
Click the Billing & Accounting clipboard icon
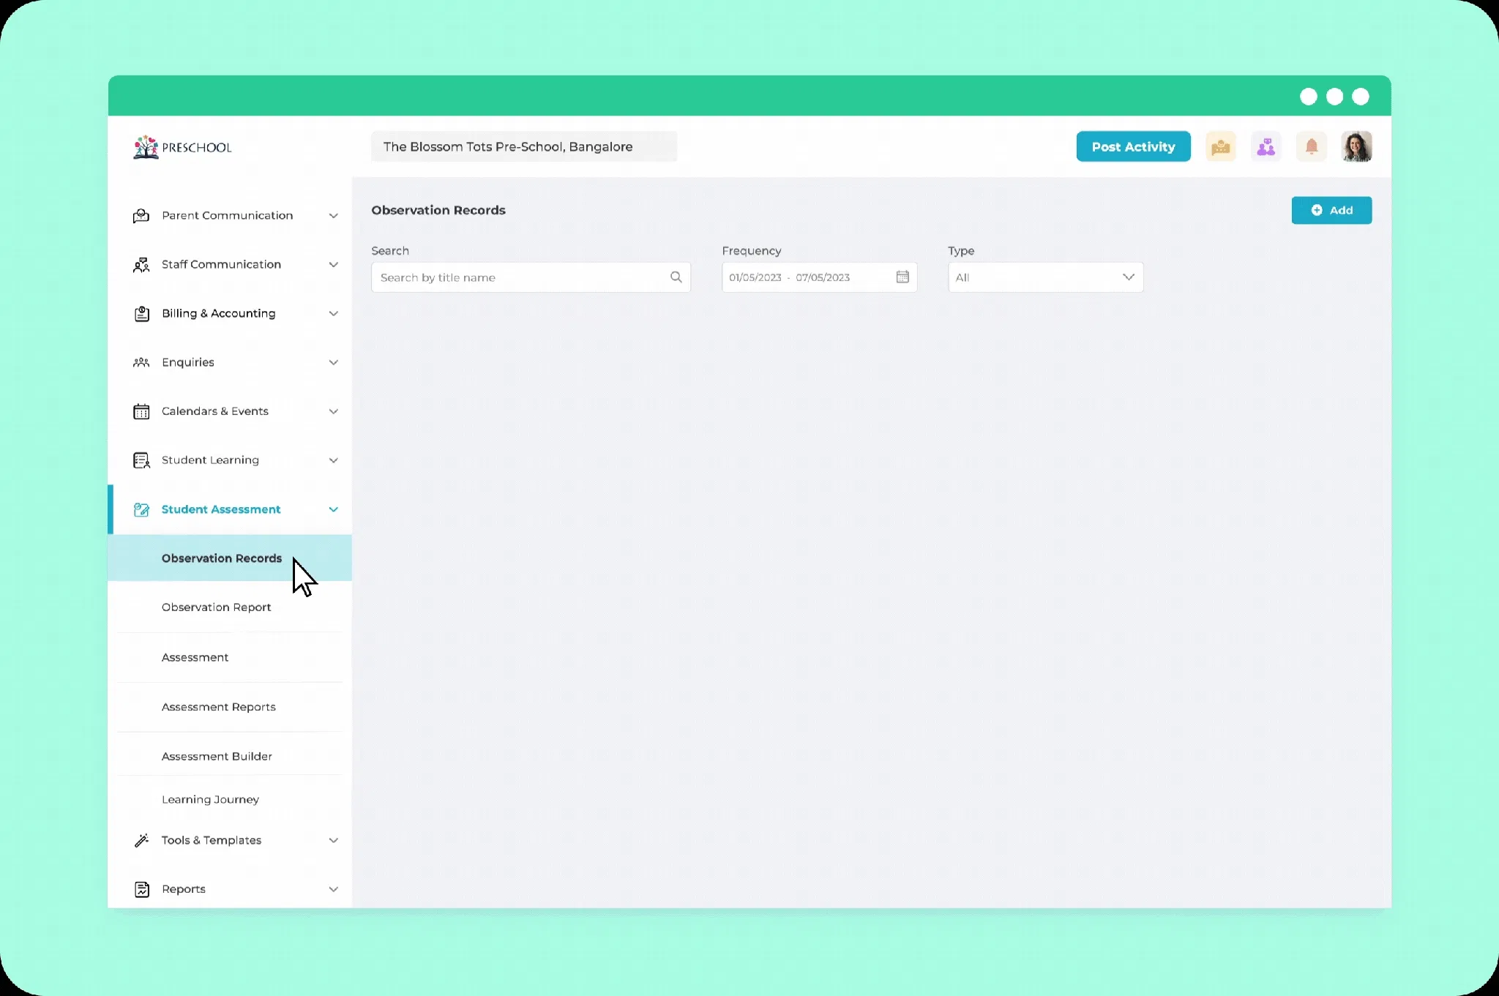click(141, 314)
